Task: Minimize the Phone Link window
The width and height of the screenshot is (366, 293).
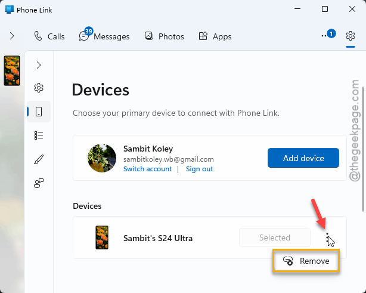Action: (297, 9)
